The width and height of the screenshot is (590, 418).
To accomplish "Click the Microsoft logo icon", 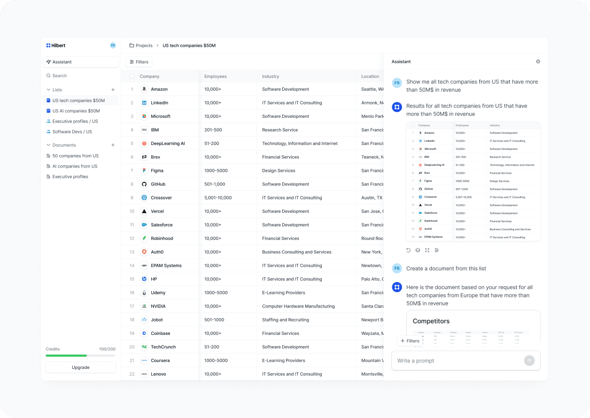I will [144, 116].
